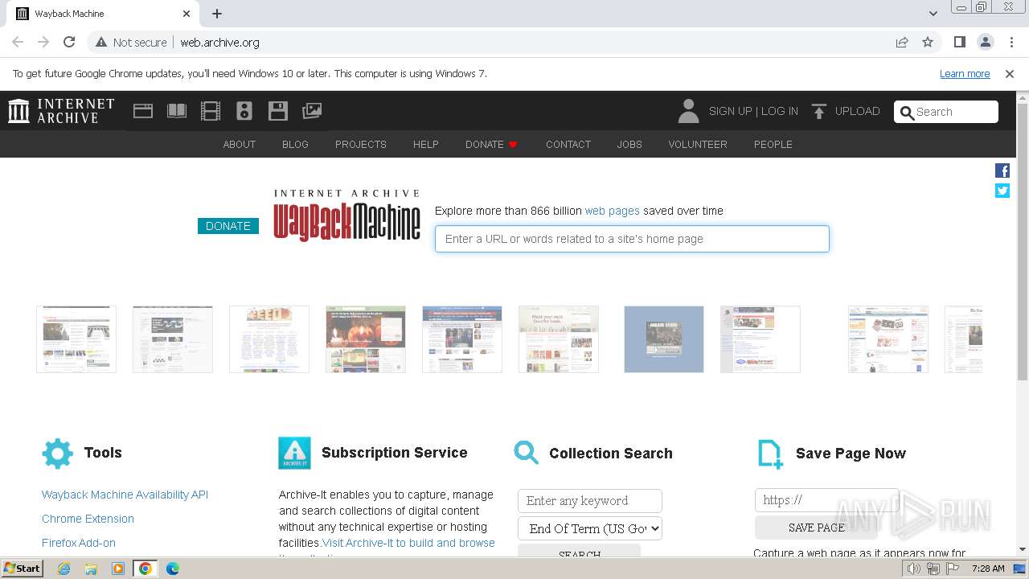Open Windows Explorer folder in taskbar
This screenshot has height=579, width=1029.
click(x=91, y=569)
